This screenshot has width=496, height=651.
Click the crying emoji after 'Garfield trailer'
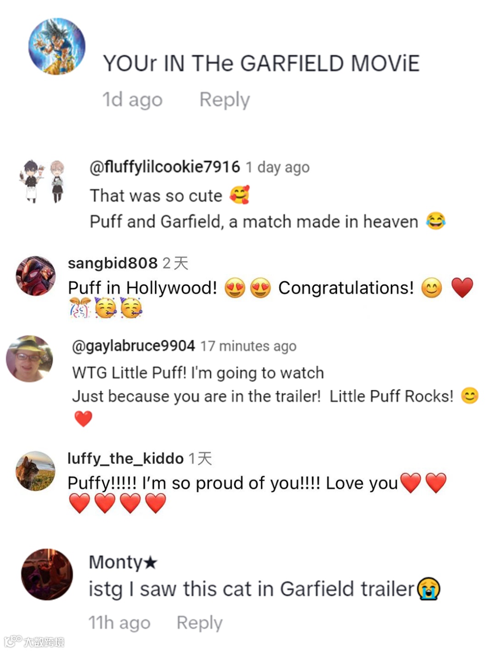(428, 589)
